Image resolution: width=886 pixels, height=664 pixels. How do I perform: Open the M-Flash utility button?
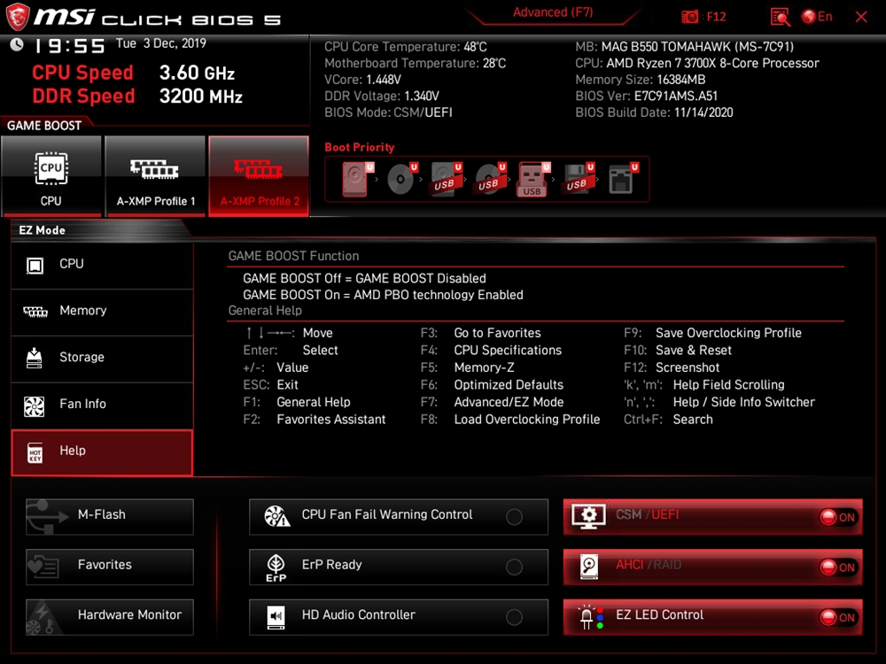point(110,515)
